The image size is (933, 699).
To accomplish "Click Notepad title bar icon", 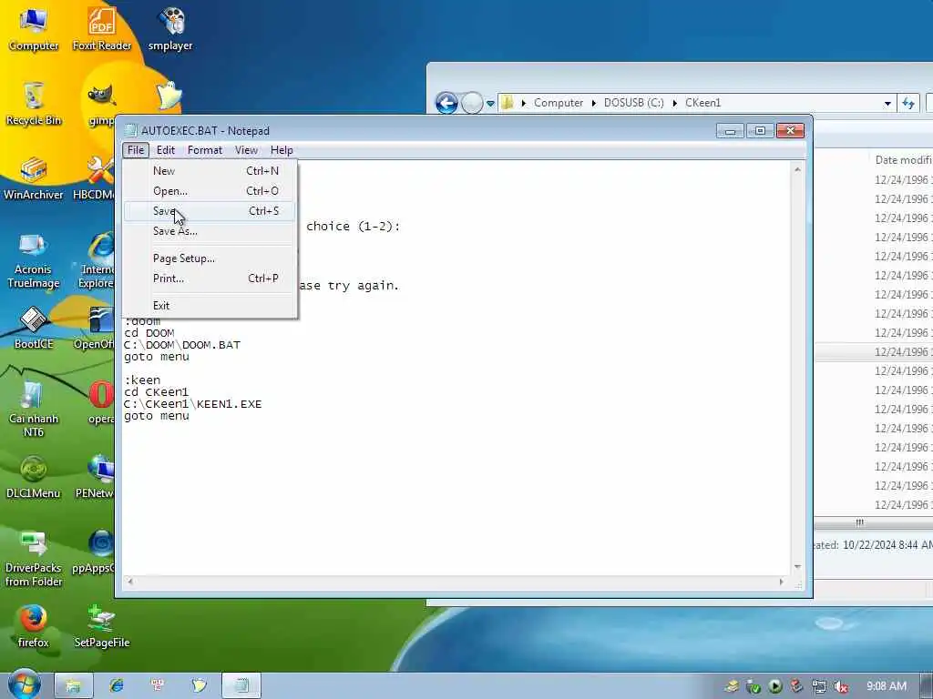I will pyautogui.click(x=131, y=130).
